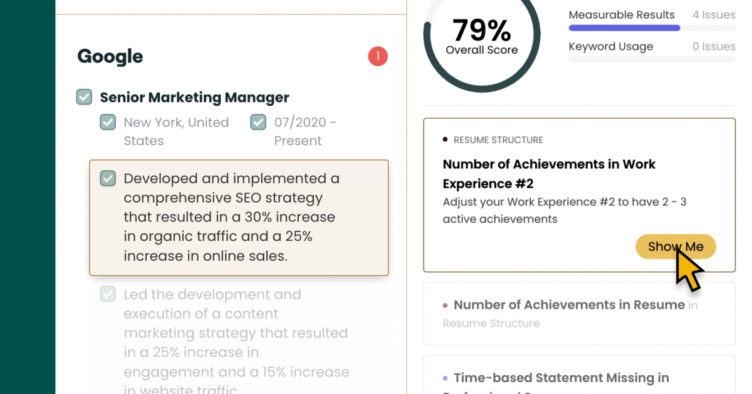Open the Time-based Statement Missing issue
Screen dimensions: 752x394
(x=561, y=378)
